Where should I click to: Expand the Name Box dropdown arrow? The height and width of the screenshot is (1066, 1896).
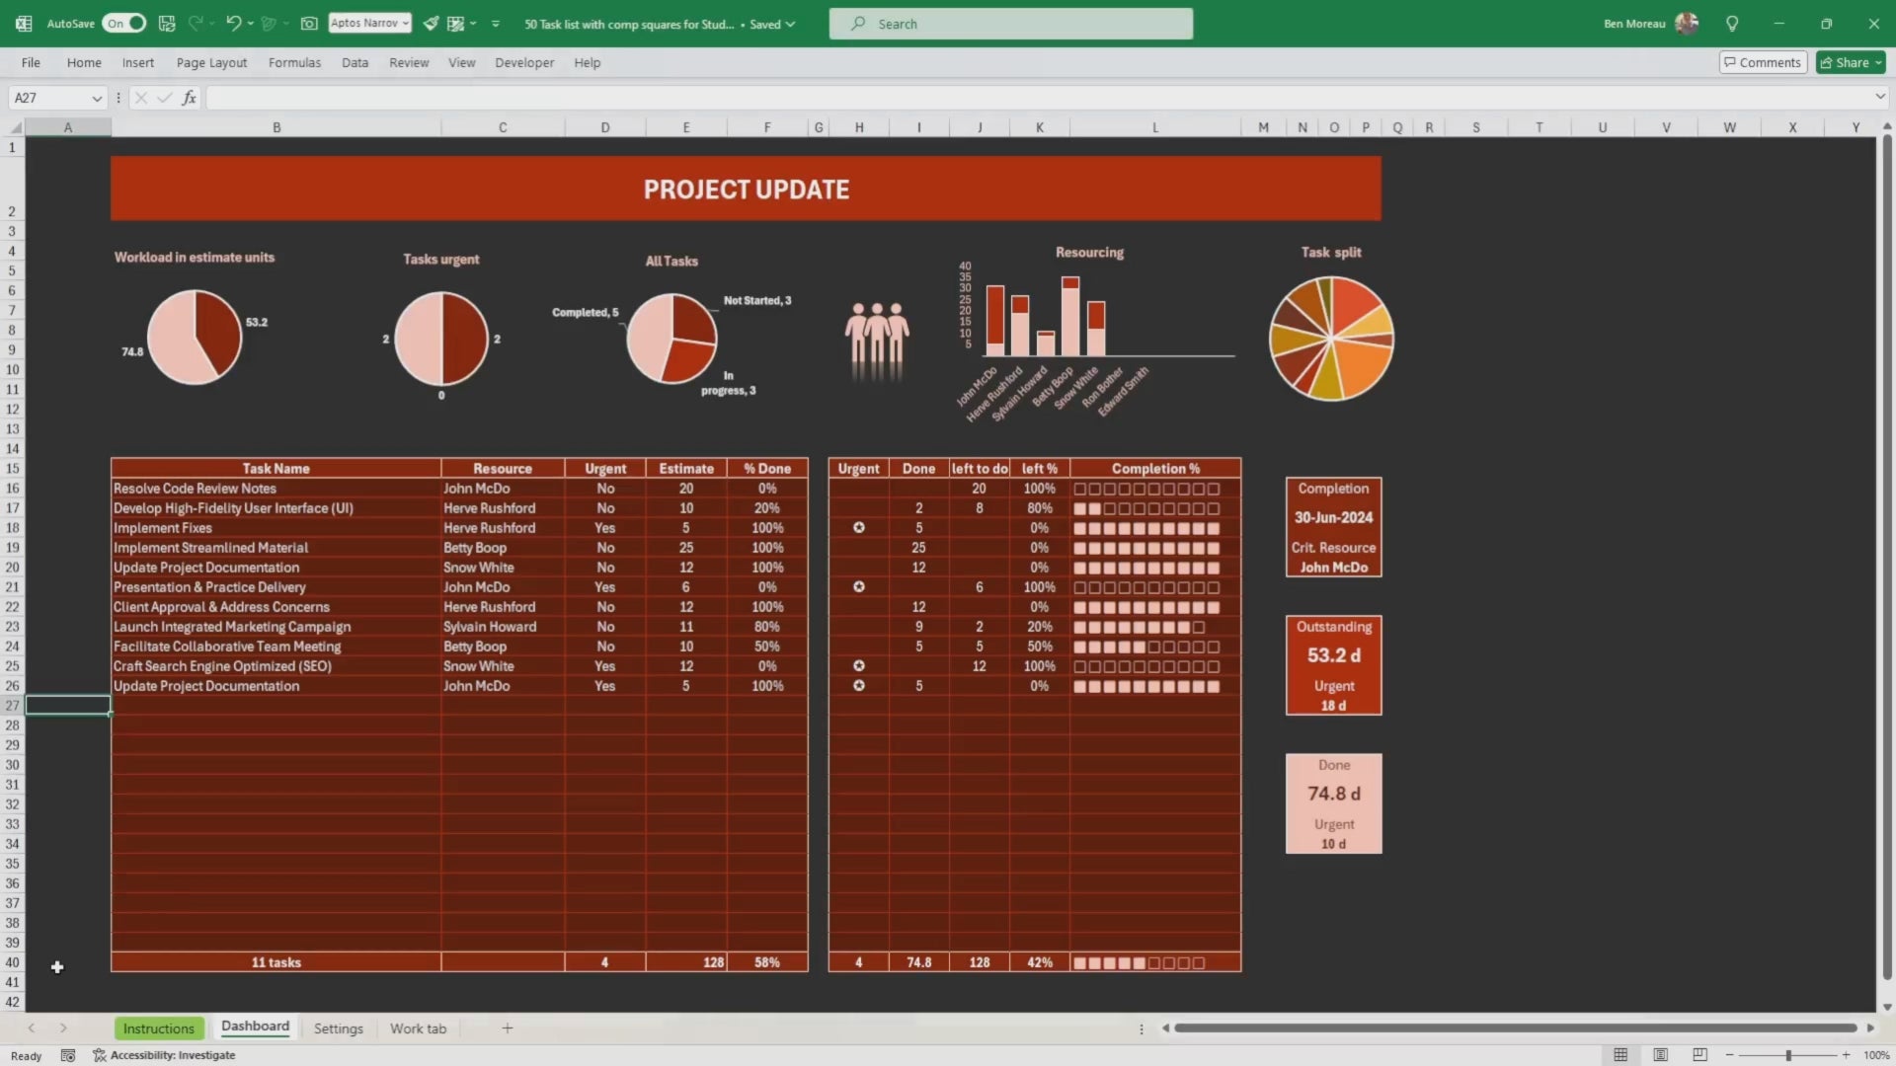[96, 98]
